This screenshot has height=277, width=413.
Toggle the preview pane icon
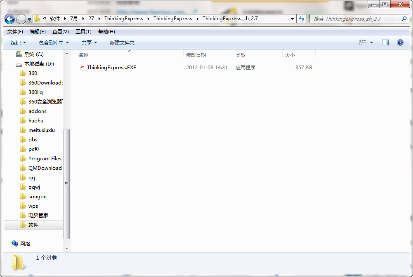coord(385,42)
